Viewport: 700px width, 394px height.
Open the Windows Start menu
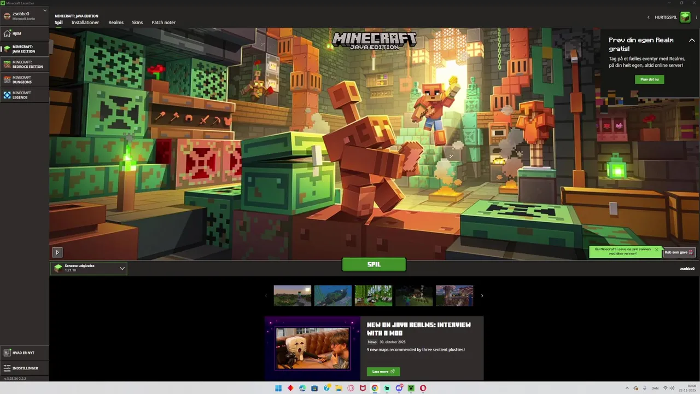click(278, 388)
